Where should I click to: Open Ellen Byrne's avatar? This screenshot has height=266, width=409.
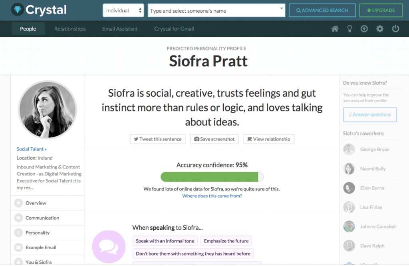point(349,188)
